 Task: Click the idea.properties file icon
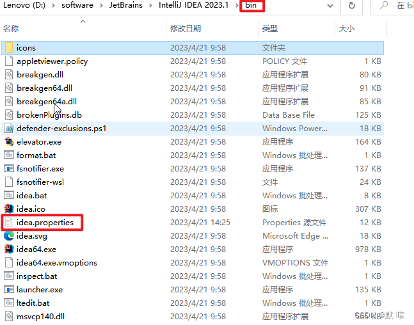(x=9, y=223)
